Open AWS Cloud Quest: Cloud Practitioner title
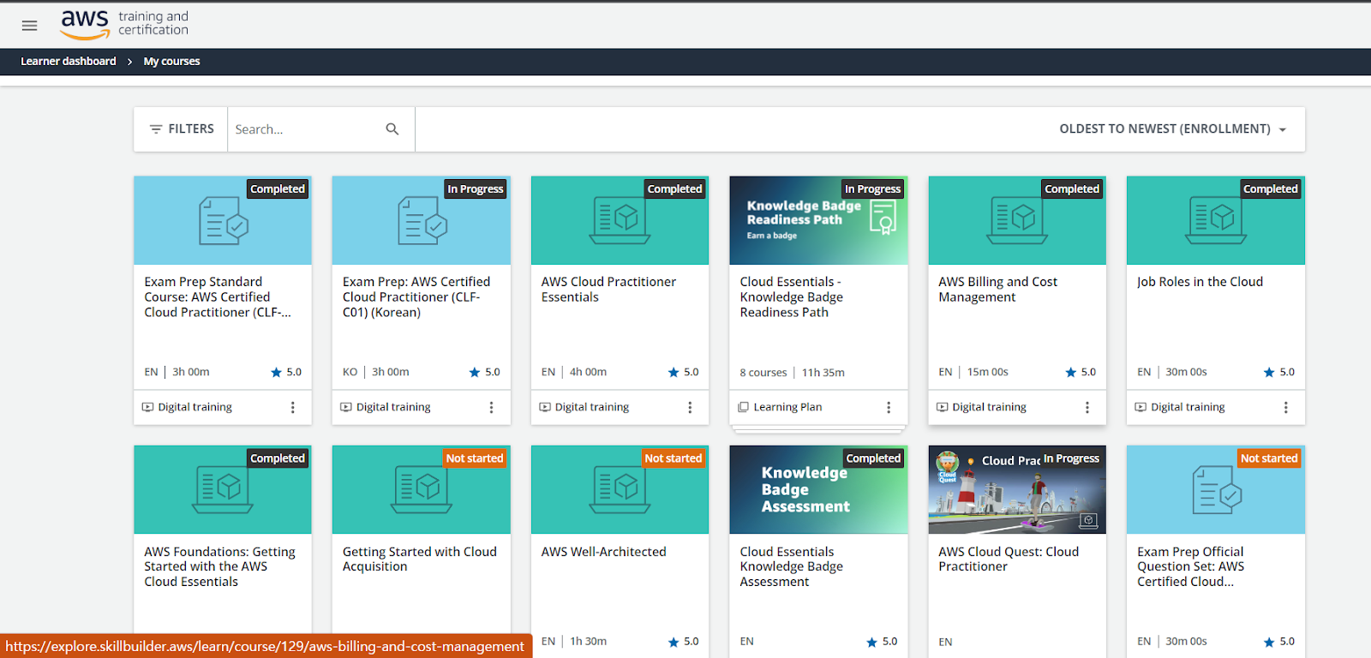The width and height of the screenshot is (1371, 658). 1009,559
